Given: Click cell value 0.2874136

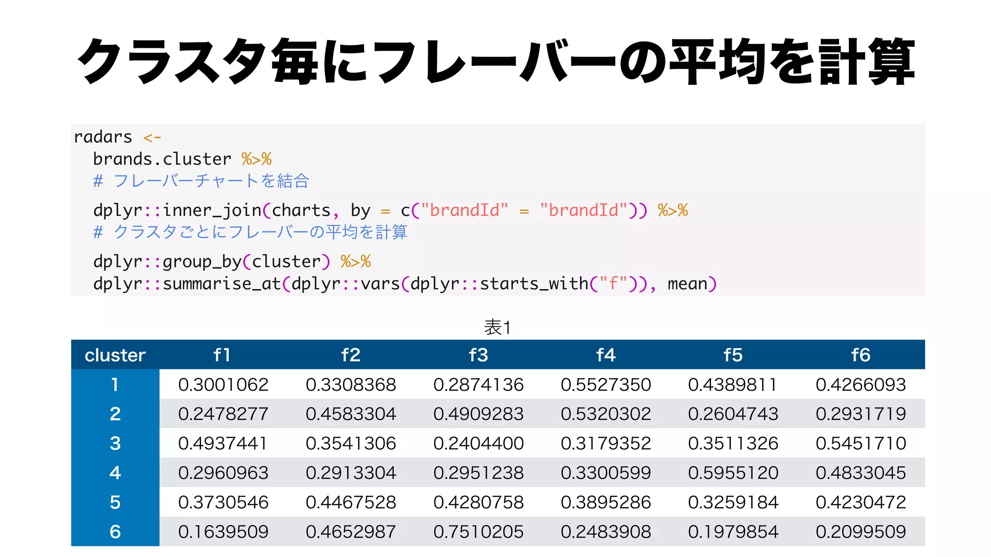Looking at the screenshot, I should point(479,385).
